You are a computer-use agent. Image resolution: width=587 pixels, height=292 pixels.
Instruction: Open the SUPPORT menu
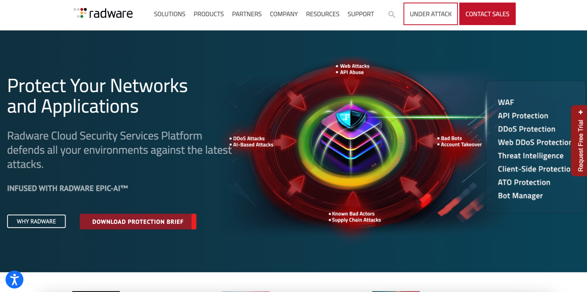(361, 14)
